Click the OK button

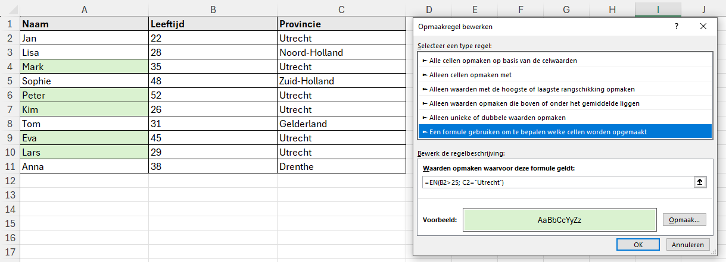pyautogui.click(x=638, y=244)
